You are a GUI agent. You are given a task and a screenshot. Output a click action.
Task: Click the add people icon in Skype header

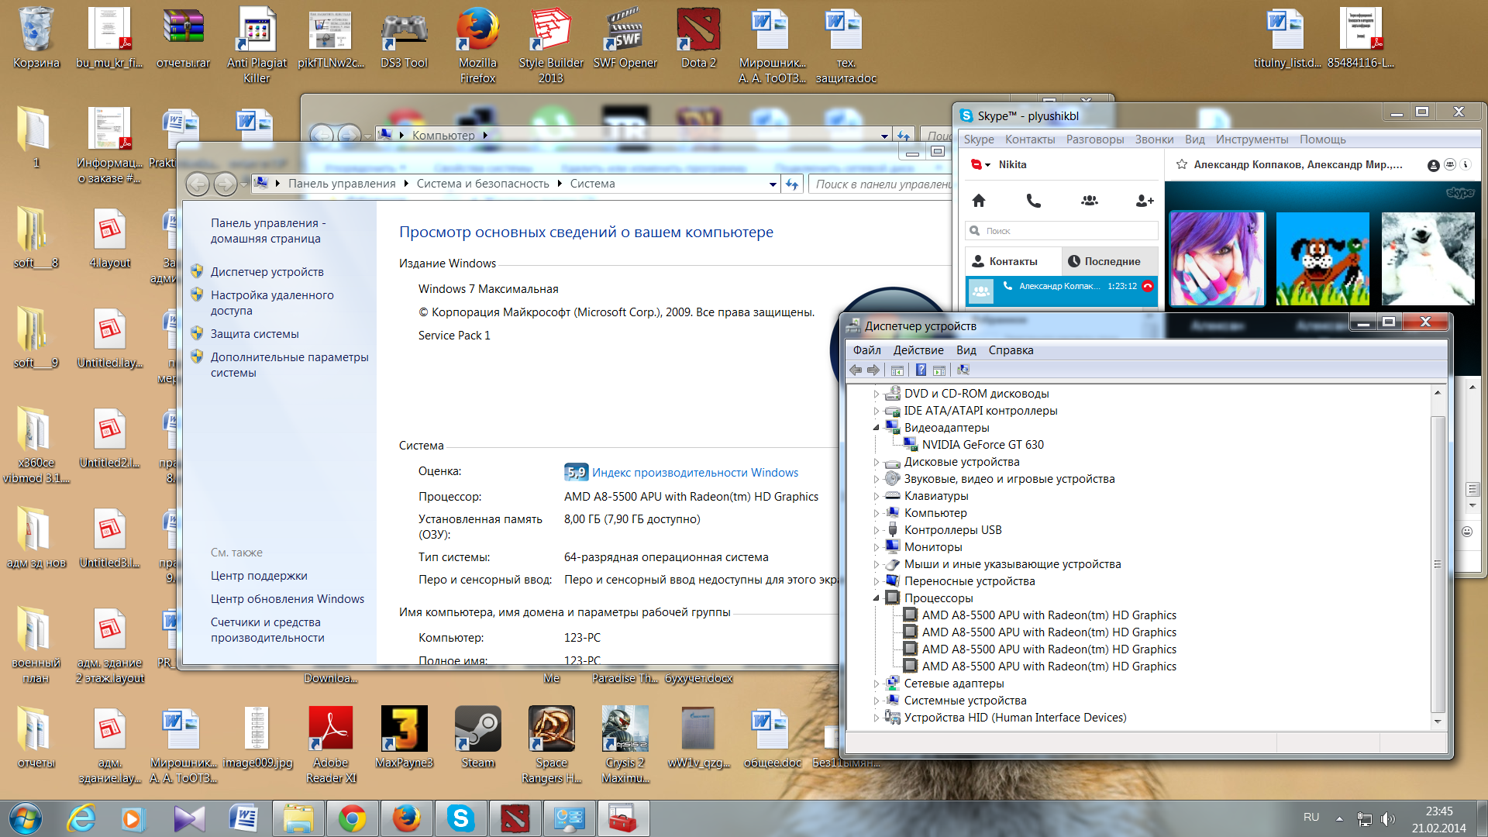[1450, 164]
